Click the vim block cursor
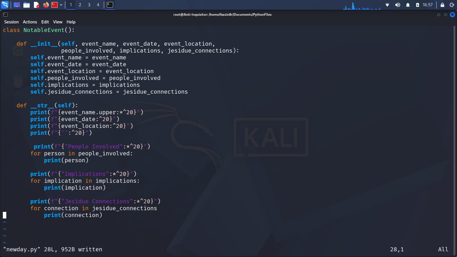This screenshot has height=257, width=457. pyautogui.click(x=5, y=215)
